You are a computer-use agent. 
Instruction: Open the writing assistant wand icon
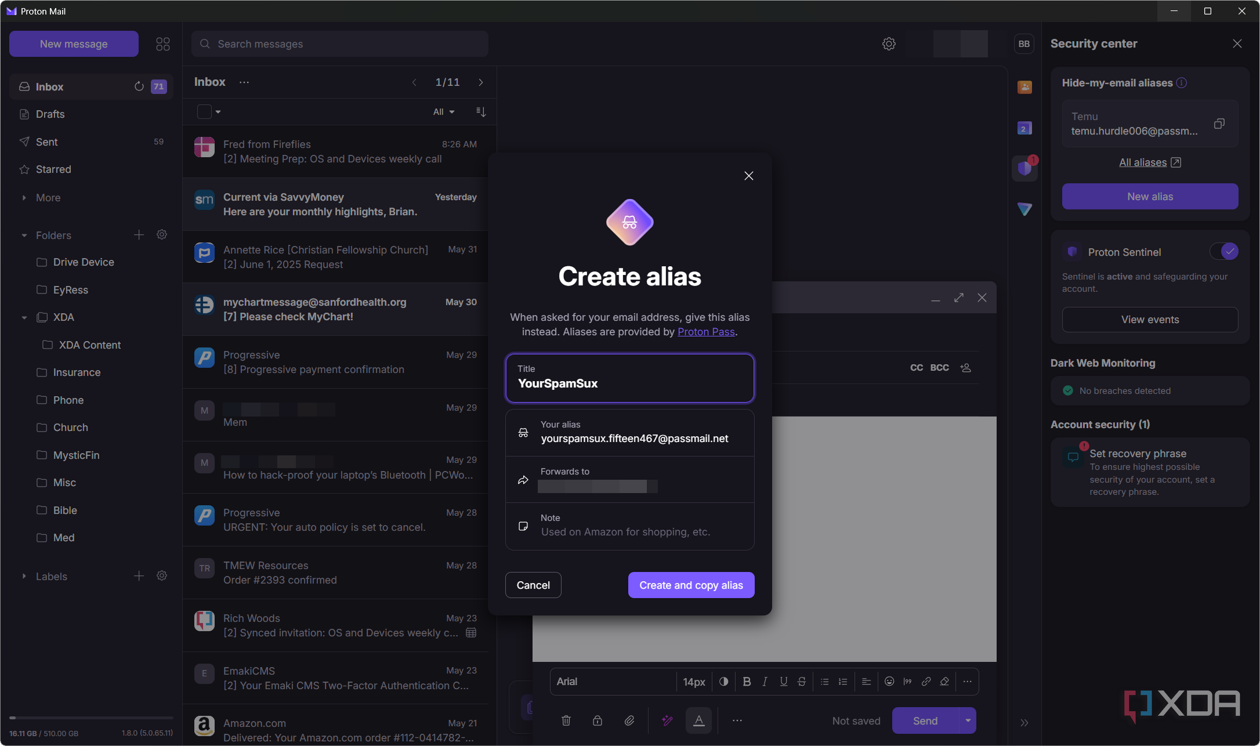coord(667,720)
